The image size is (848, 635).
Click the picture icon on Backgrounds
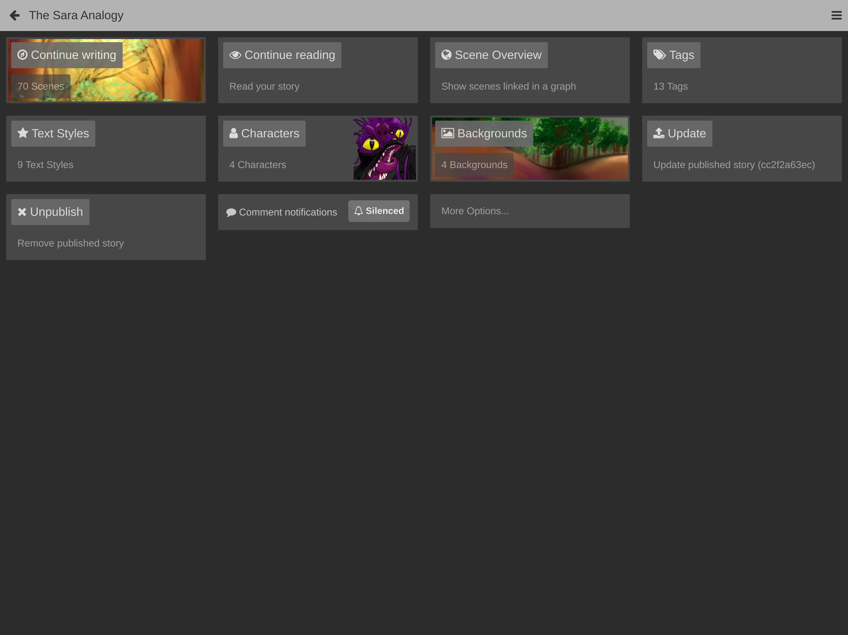pyautogui.click(x=447, y=133)
